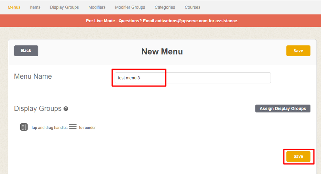Click the bottom Save button
This screenshot has width=321, height=174.
298,156
